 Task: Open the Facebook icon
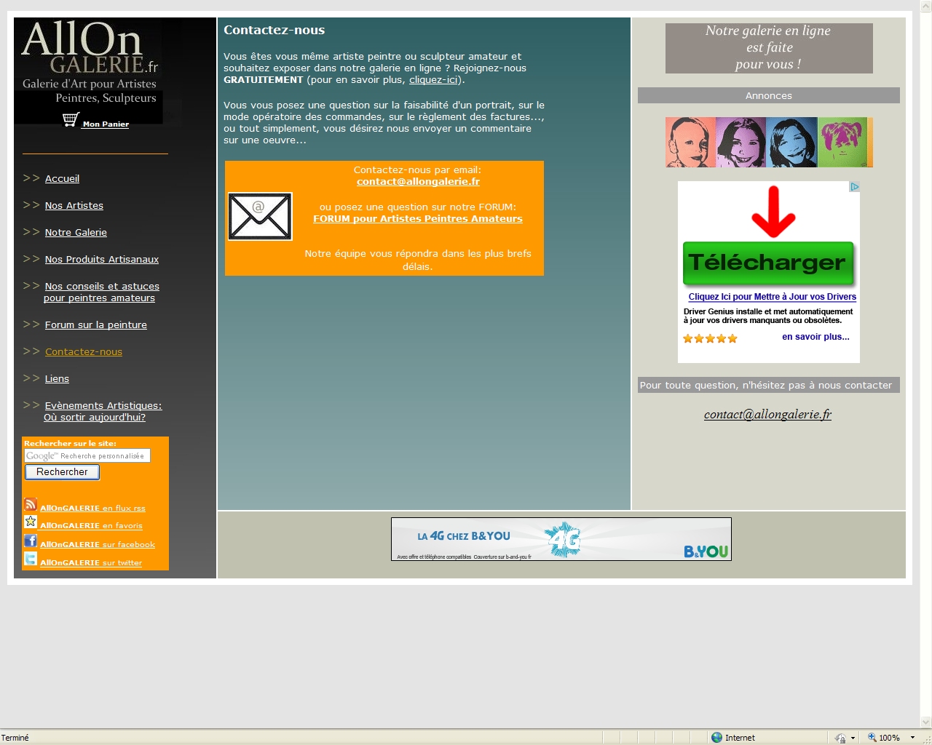point(31,541)
